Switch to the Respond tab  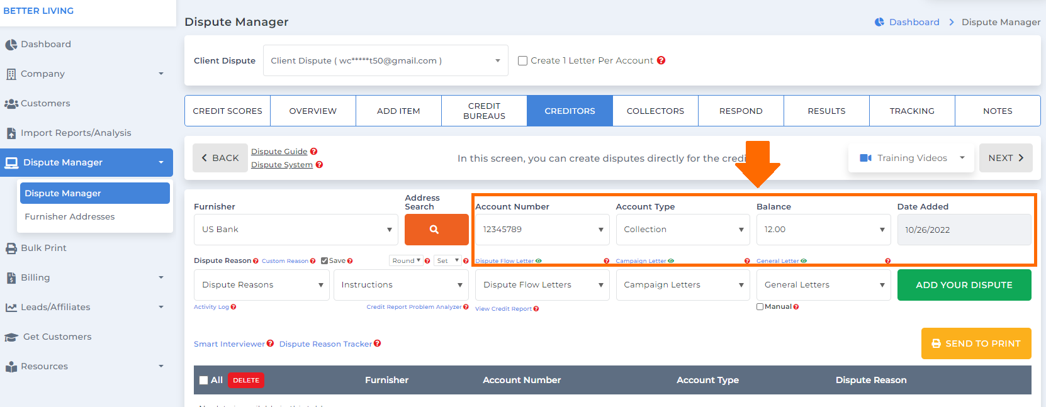(x=741, y=111)
